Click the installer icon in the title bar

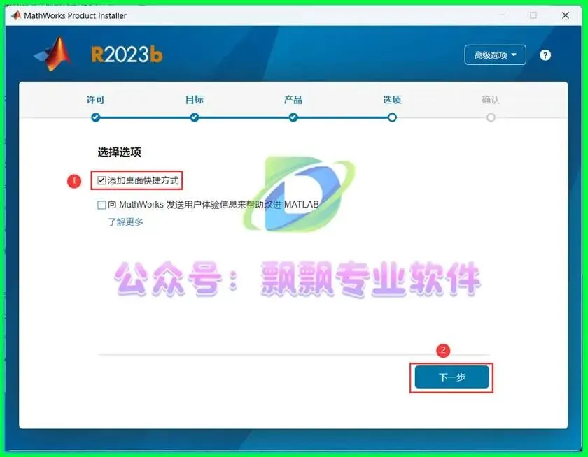15,15
